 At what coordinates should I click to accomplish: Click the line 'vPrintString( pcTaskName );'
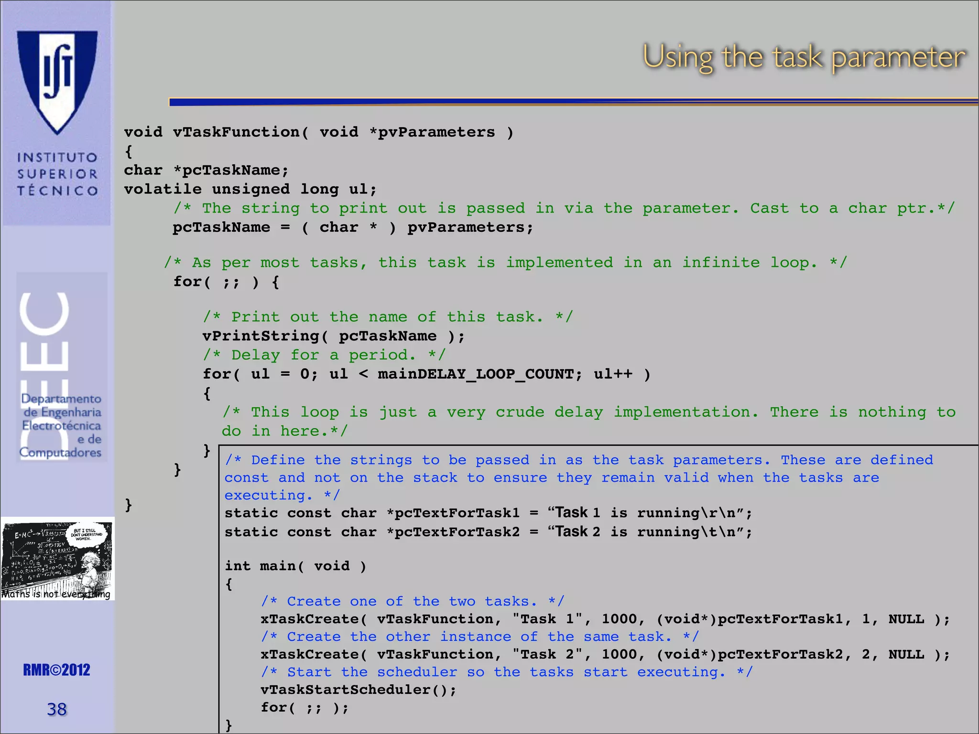click(334, 336)
